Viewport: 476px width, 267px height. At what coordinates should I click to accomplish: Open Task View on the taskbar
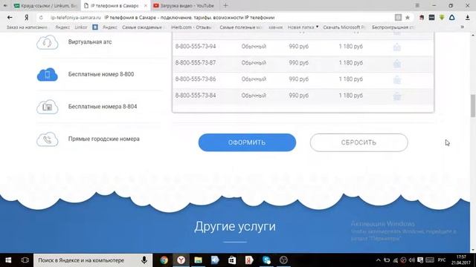25,260
